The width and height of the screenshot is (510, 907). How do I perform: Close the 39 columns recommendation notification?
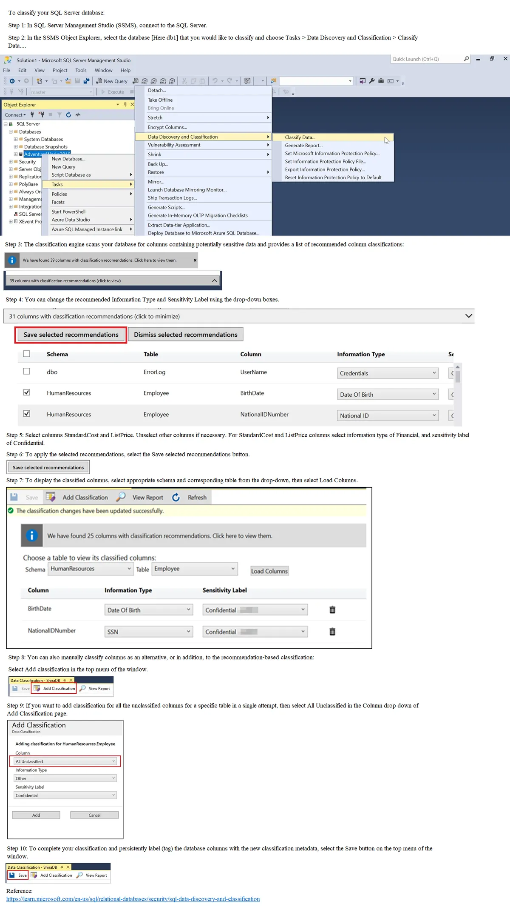point(195,260)
